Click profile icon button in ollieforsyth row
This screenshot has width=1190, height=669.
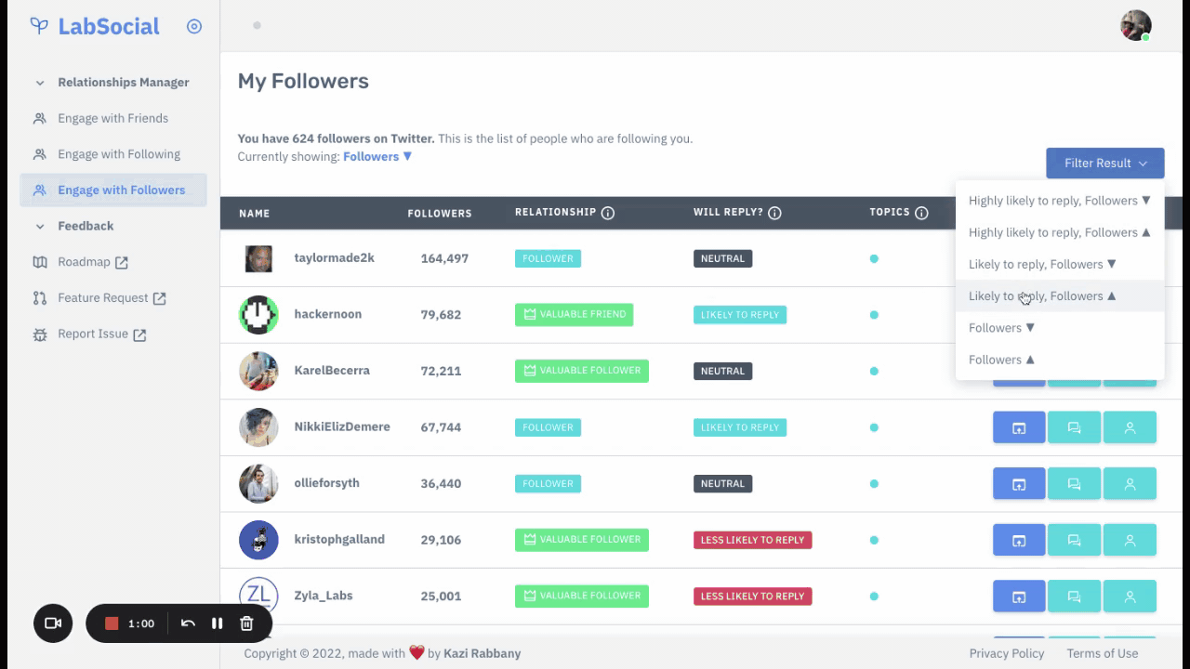[1130, 484]
